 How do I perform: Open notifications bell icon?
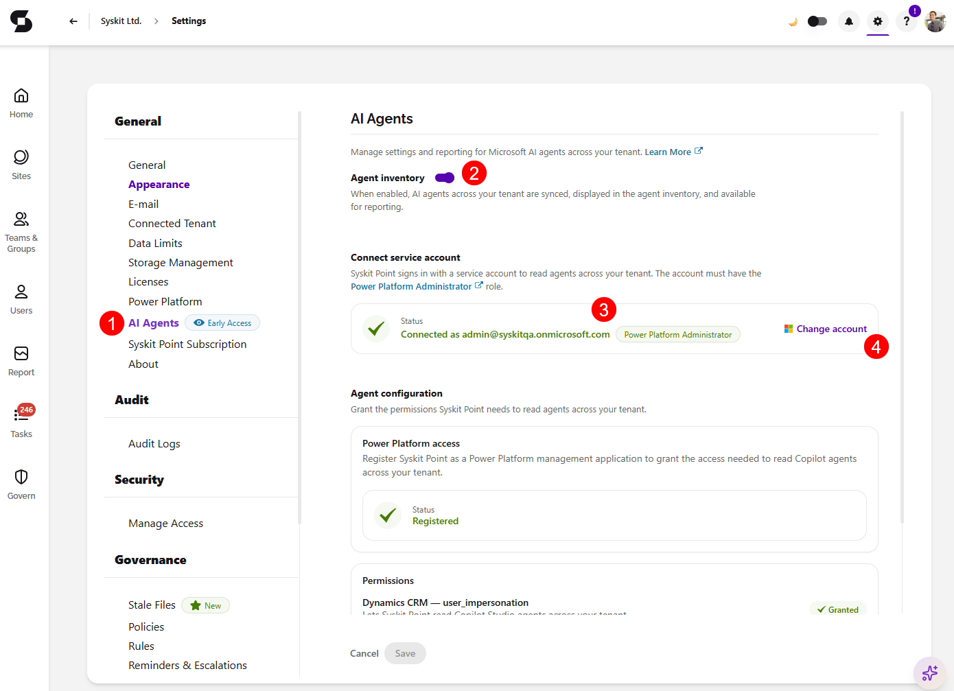(x=849, y=21)
